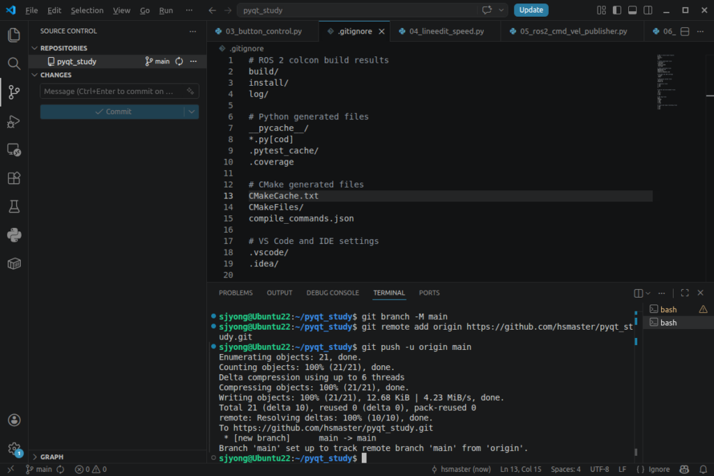
Task: Open Copilot status icon in status bar
Action: [x=685, y=469]
